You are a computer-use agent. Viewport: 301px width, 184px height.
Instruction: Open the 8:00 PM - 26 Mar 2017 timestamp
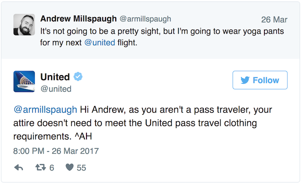point(56,151)
